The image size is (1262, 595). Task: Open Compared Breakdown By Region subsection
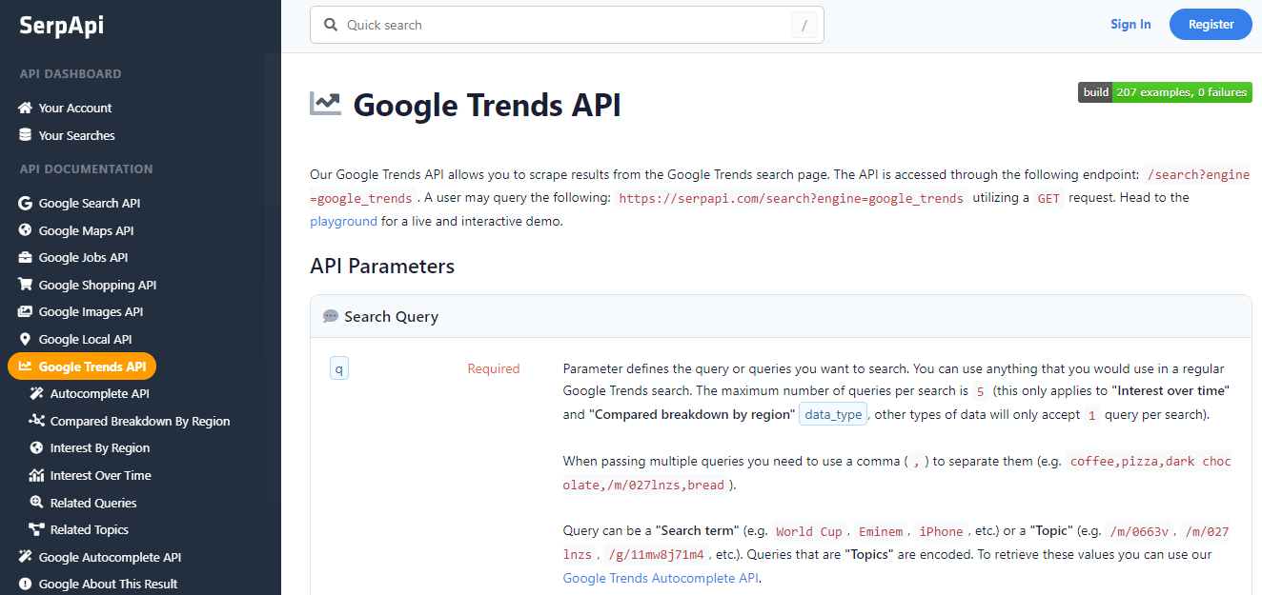click(x=139, y=422)
